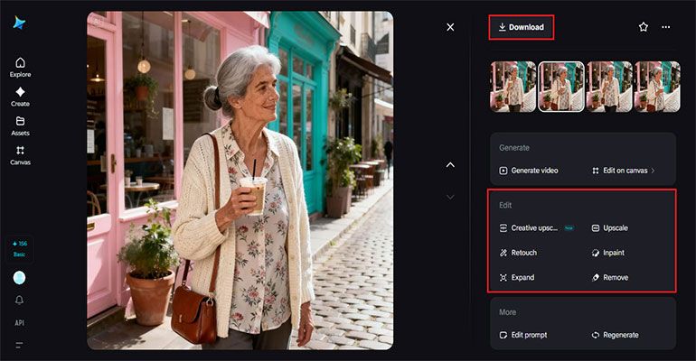
Task: Favorite the image with the star icon
Action: (644, 27)
